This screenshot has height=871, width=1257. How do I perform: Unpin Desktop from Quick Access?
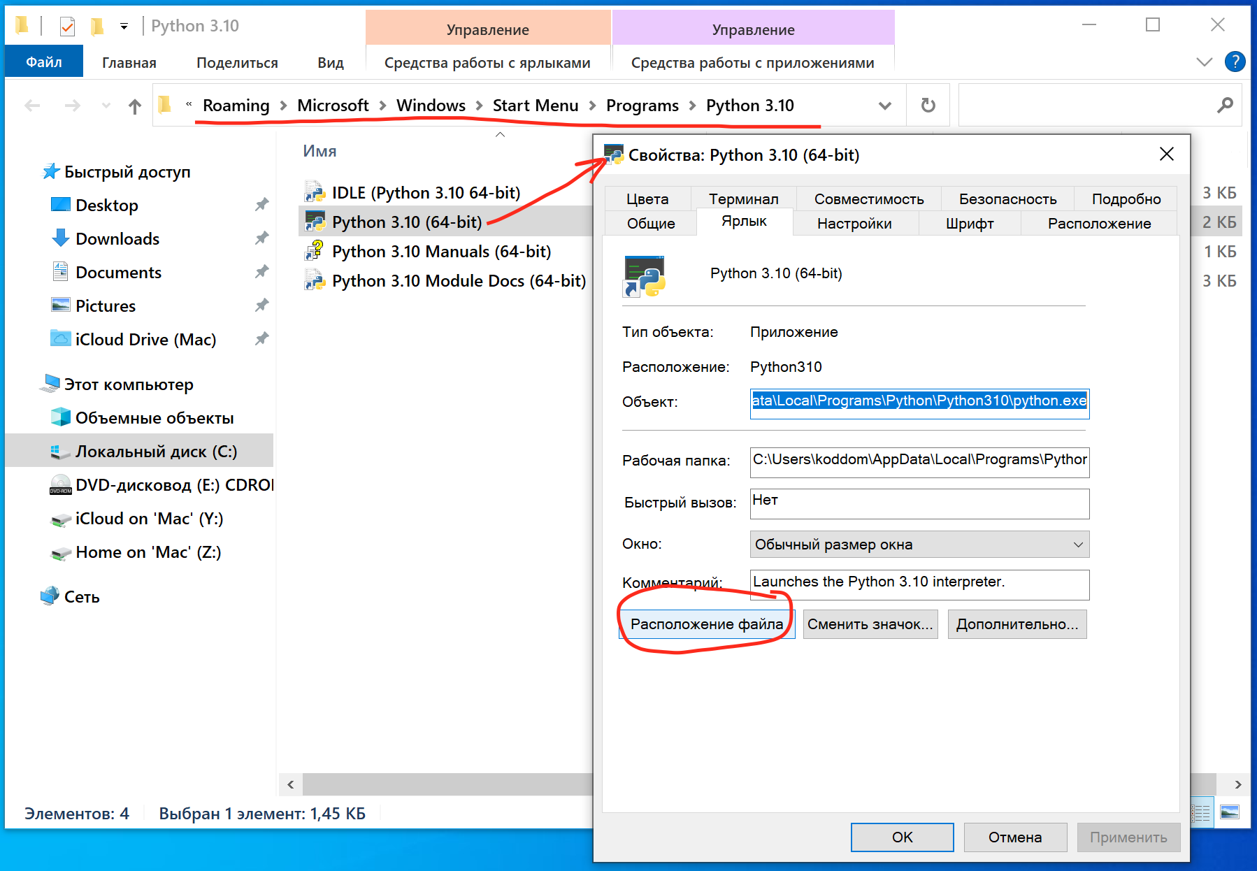coord(262,204)
